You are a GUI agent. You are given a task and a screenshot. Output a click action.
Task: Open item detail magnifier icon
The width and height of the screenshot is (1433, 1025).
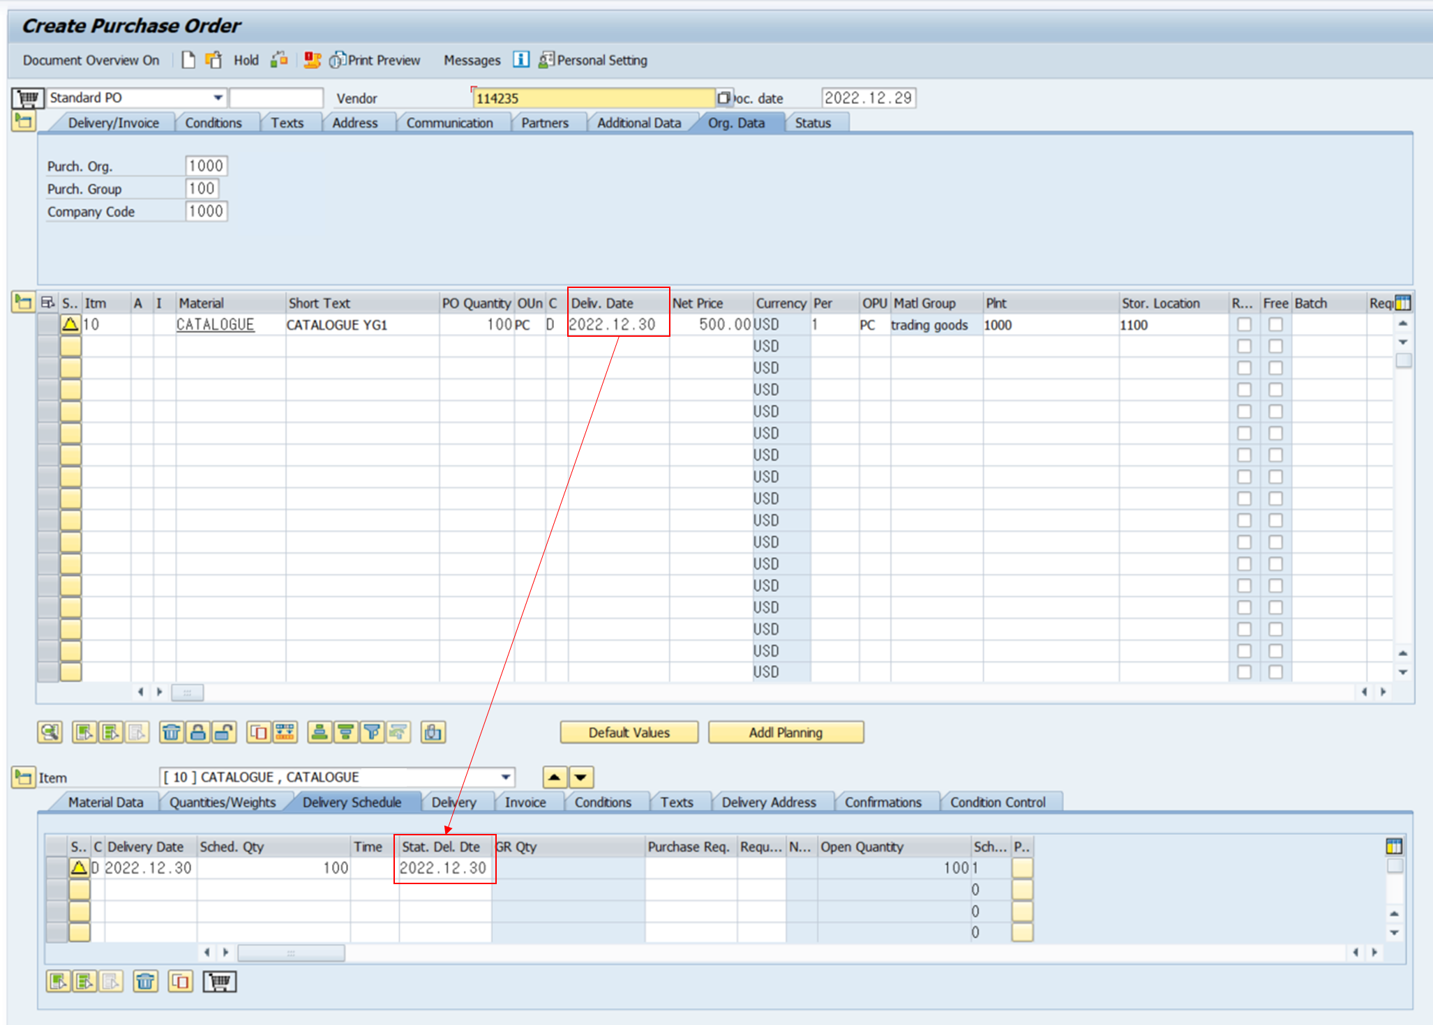click(50, 732)
